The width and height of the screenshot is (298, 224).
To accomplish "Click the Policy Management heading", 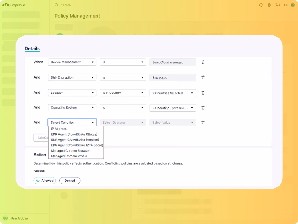I will (77, 16).
